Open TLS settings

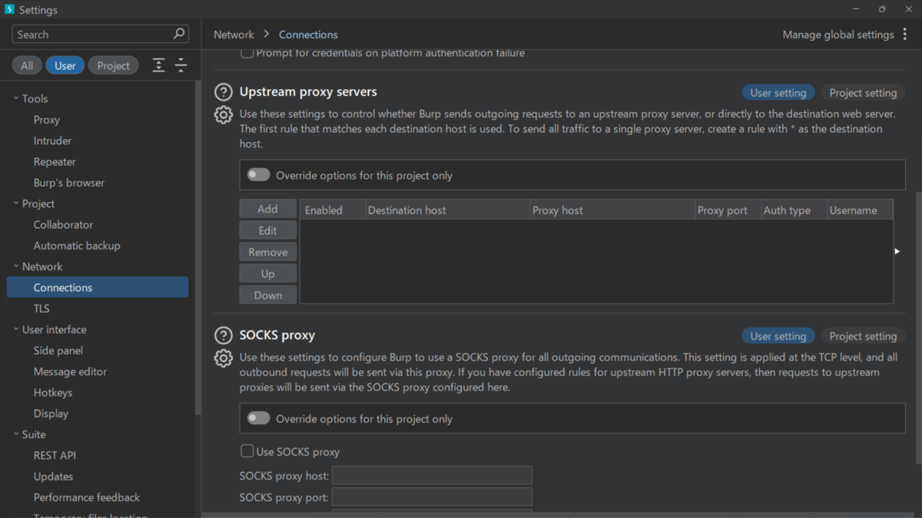tap(41, 308)
